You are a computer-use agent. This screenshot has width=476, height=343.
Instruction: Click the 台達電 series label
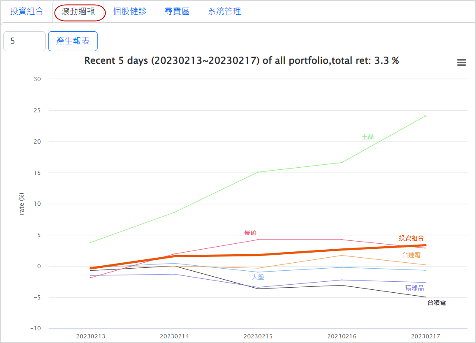coord(411,255)
